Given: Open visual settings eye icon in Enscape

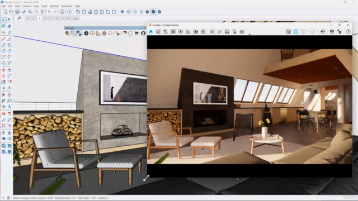Looking at the screenshot, I should click(x=332, y=32).
